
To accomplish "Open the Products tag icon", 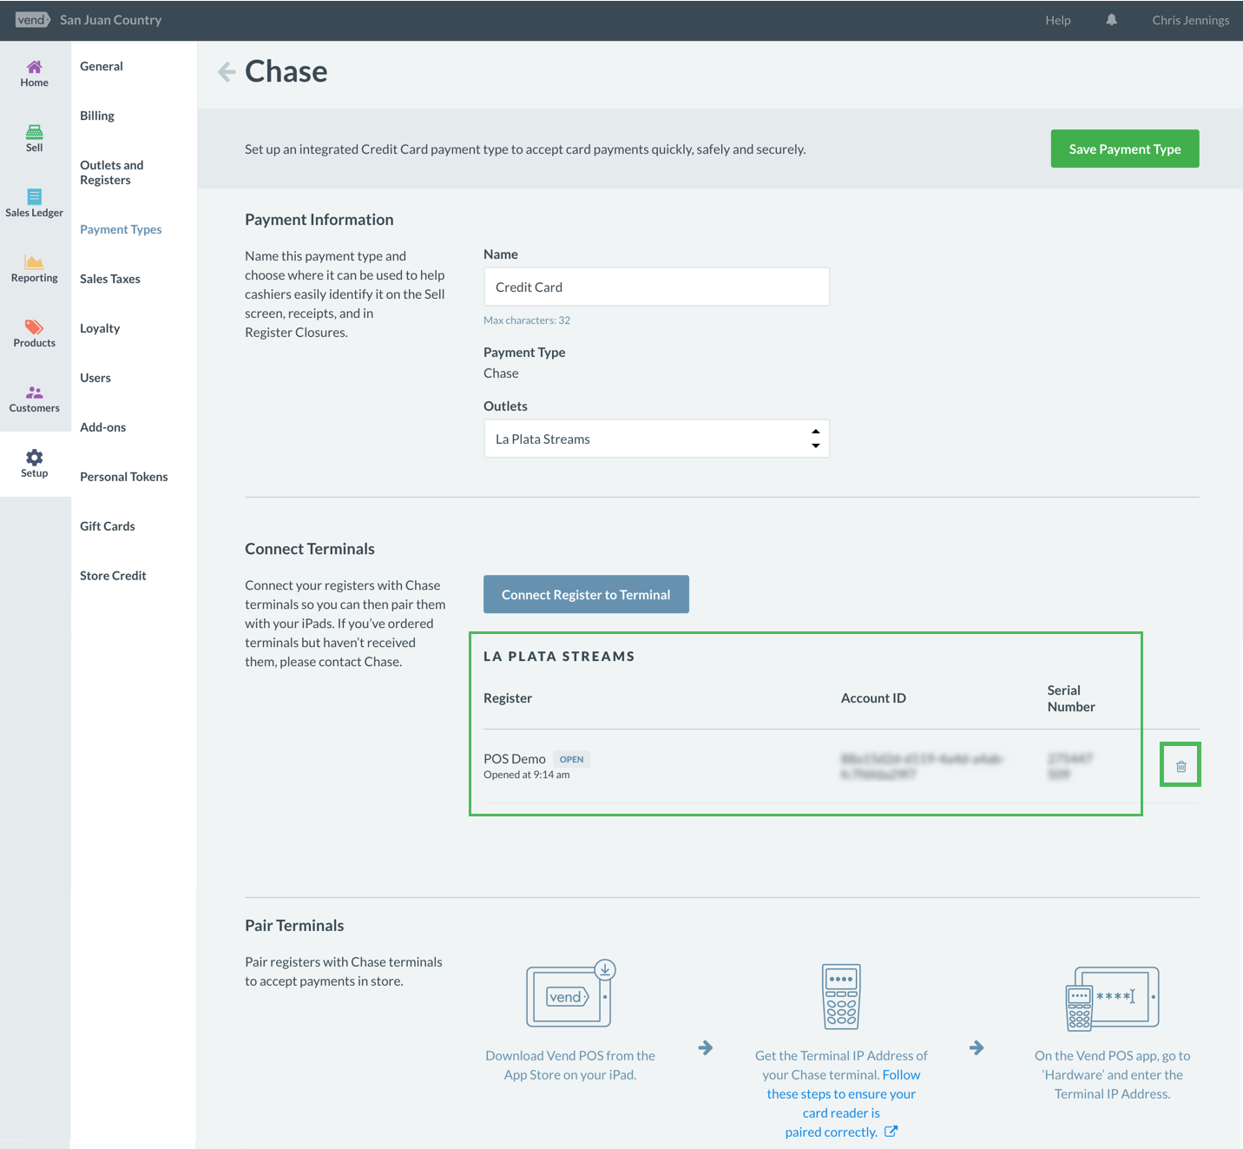I will tap(35, 327).
